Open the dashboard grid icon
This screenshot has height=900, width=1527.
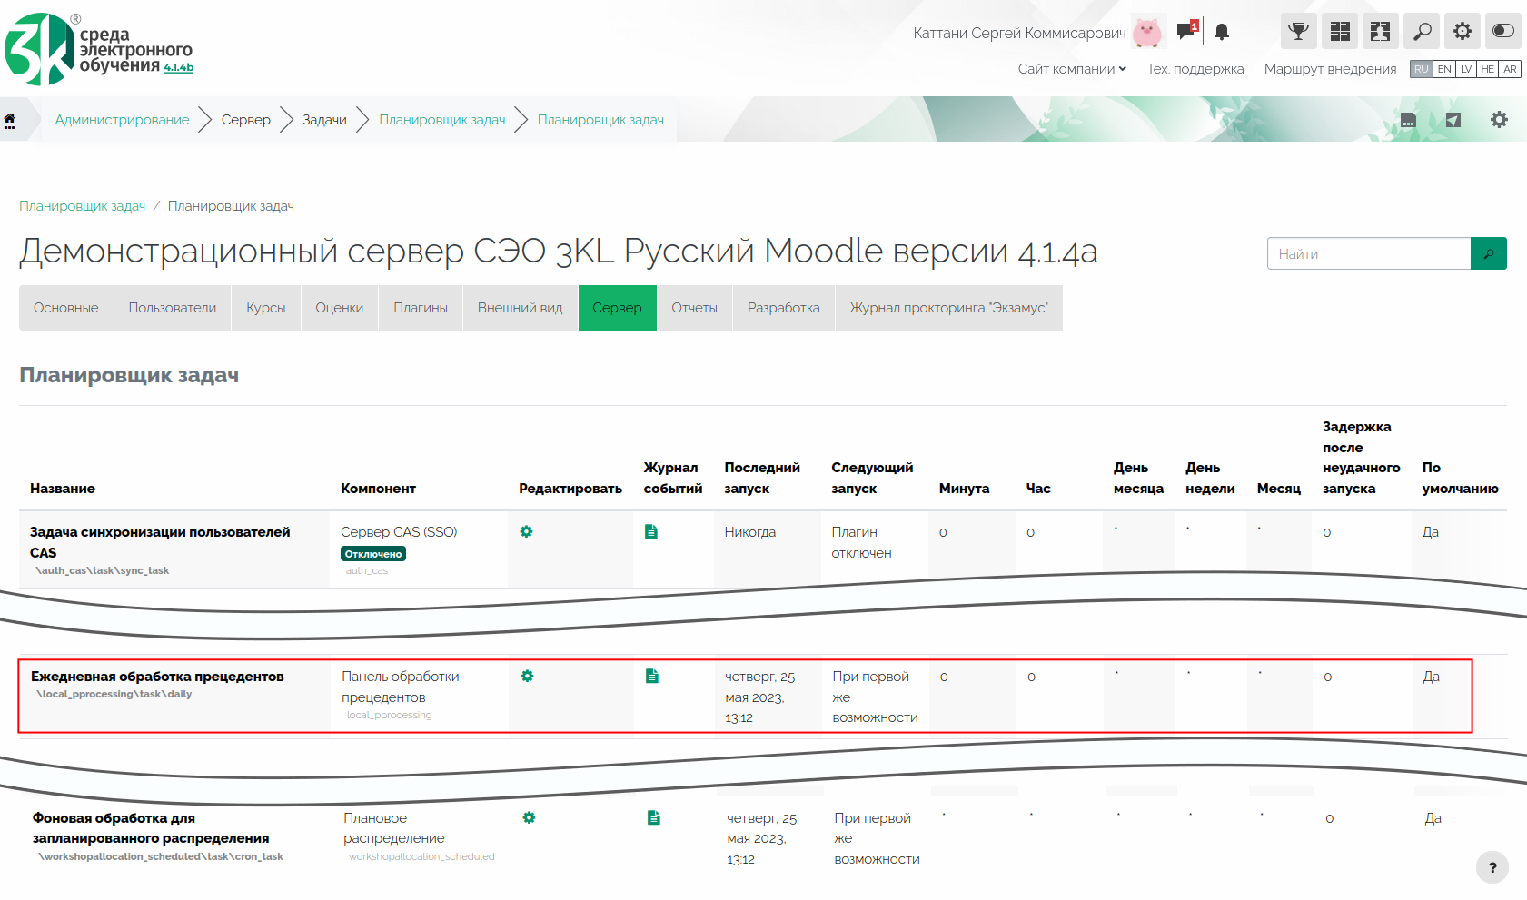1340,31
